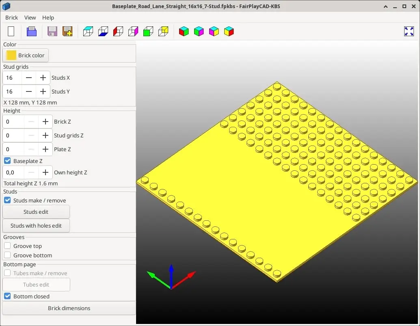Click the Own height Z value field

click(13, 172)
